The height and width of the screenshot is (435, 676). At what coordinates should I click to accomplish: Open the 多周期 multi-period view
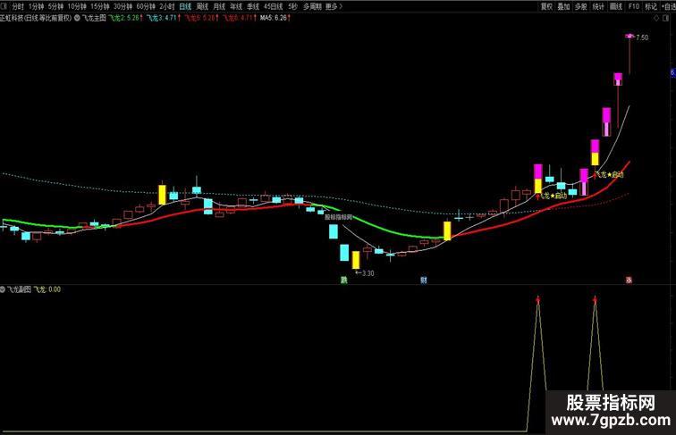pyautogui.click(x=312, y=6)
